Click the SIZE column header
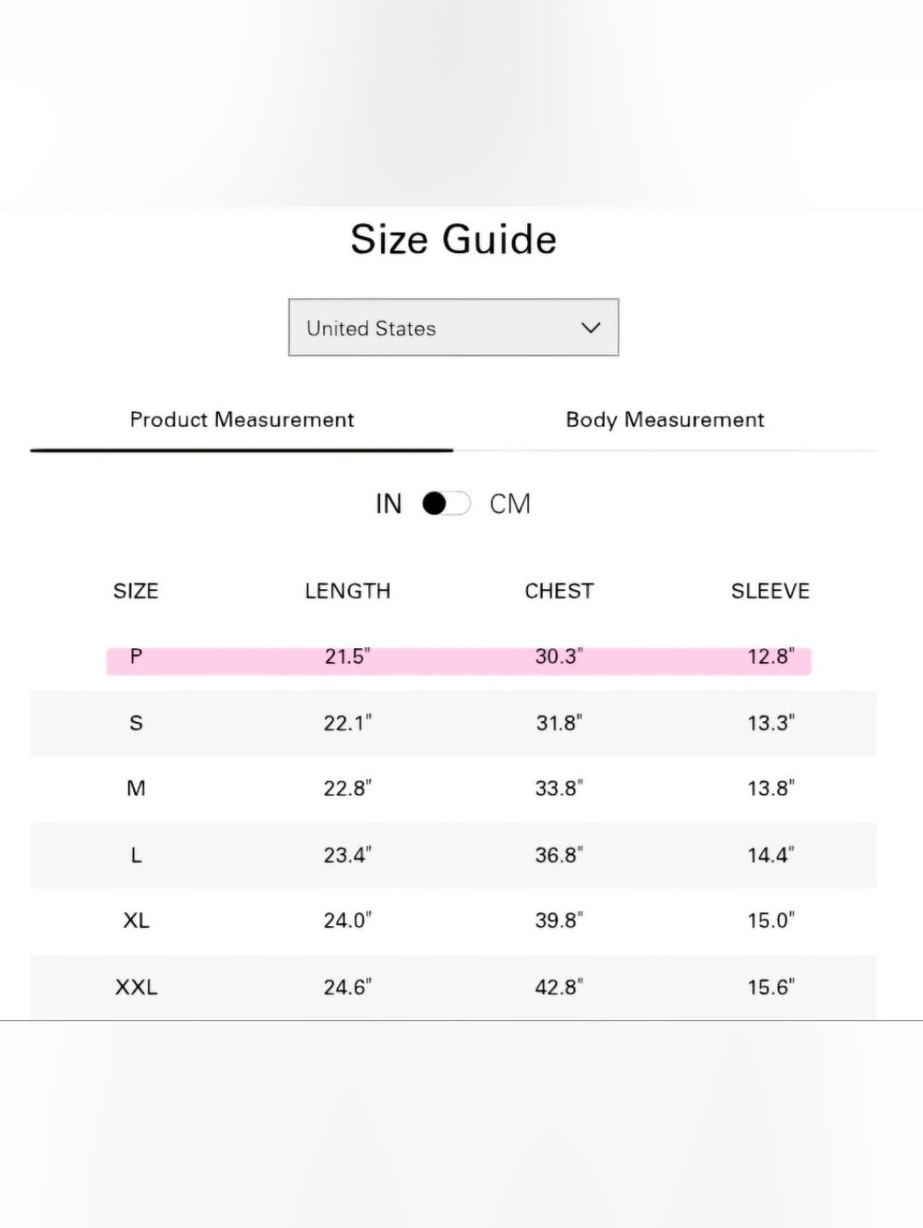This screenshot has height=1228, width=923. pos(136,591)
